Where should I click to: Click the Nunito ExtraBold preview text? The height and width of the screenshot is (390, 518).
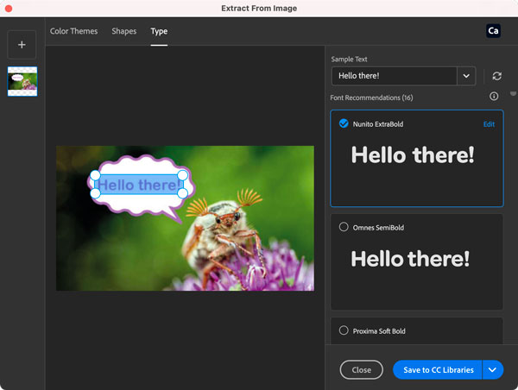(413, 154)
